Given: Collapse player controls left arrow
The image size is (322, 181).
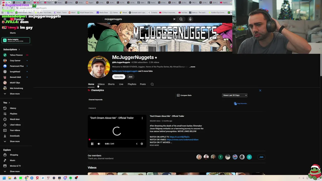Looking at the screenshot, I should click(137, 144).
